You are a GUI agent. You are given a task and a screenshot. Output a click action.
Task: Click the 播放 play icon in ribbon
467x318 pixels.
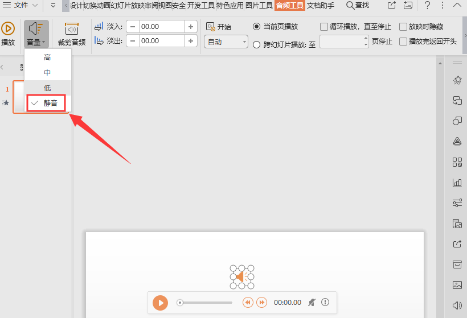(8, 29)
